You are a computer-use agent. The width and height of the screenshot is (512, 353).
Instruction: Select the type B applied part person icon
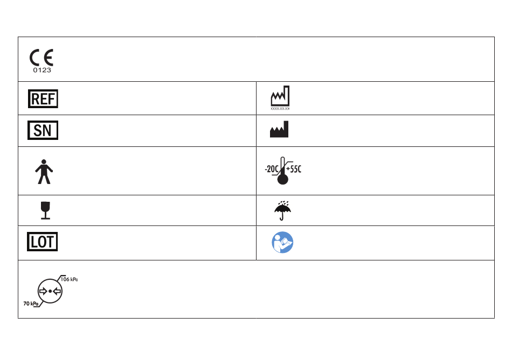click(44, 172)
